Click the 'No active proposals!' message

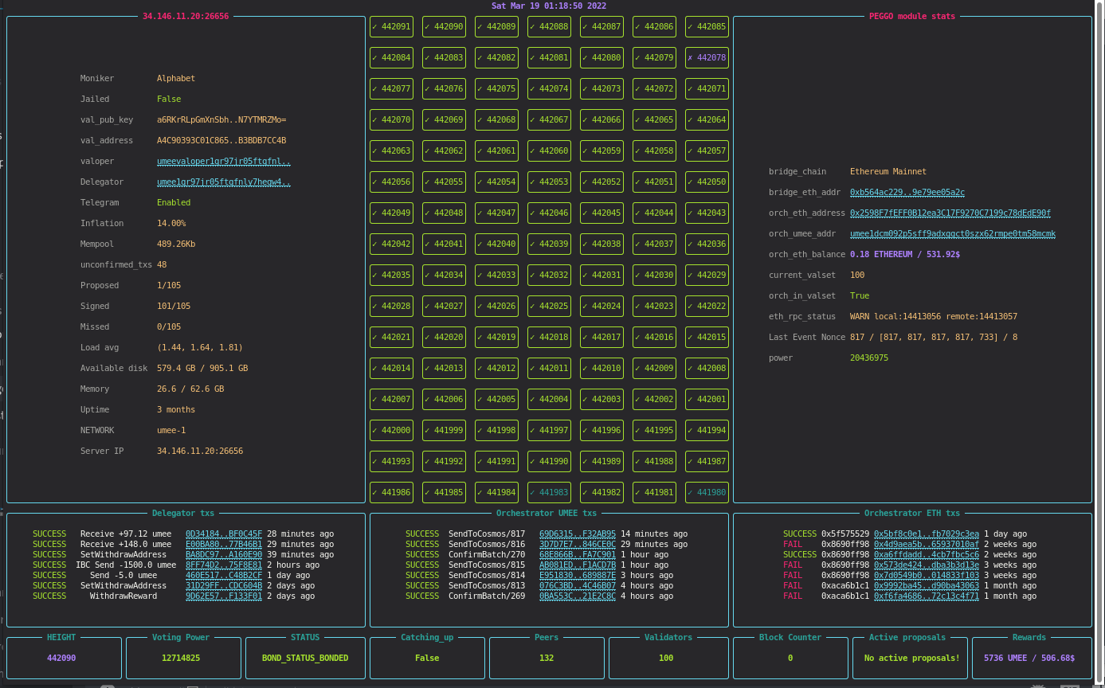[912, 658]
